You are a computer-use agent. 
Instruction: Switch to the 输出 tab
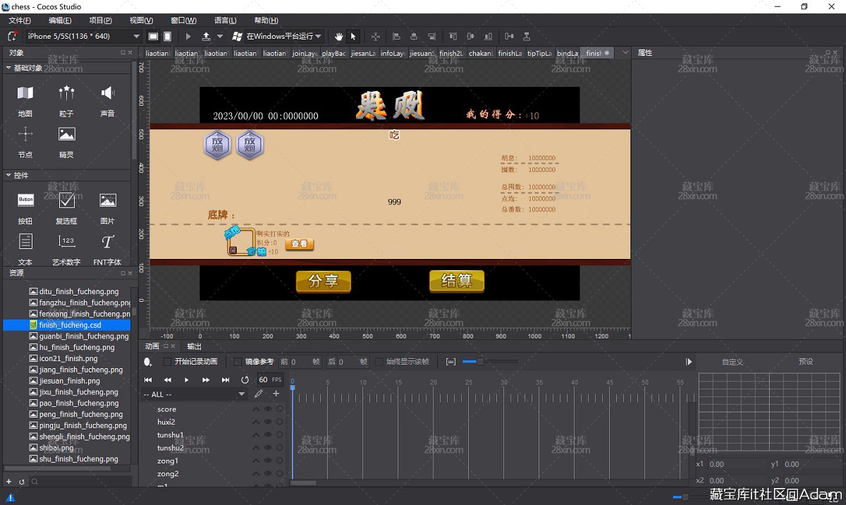[x=194, y=346]
